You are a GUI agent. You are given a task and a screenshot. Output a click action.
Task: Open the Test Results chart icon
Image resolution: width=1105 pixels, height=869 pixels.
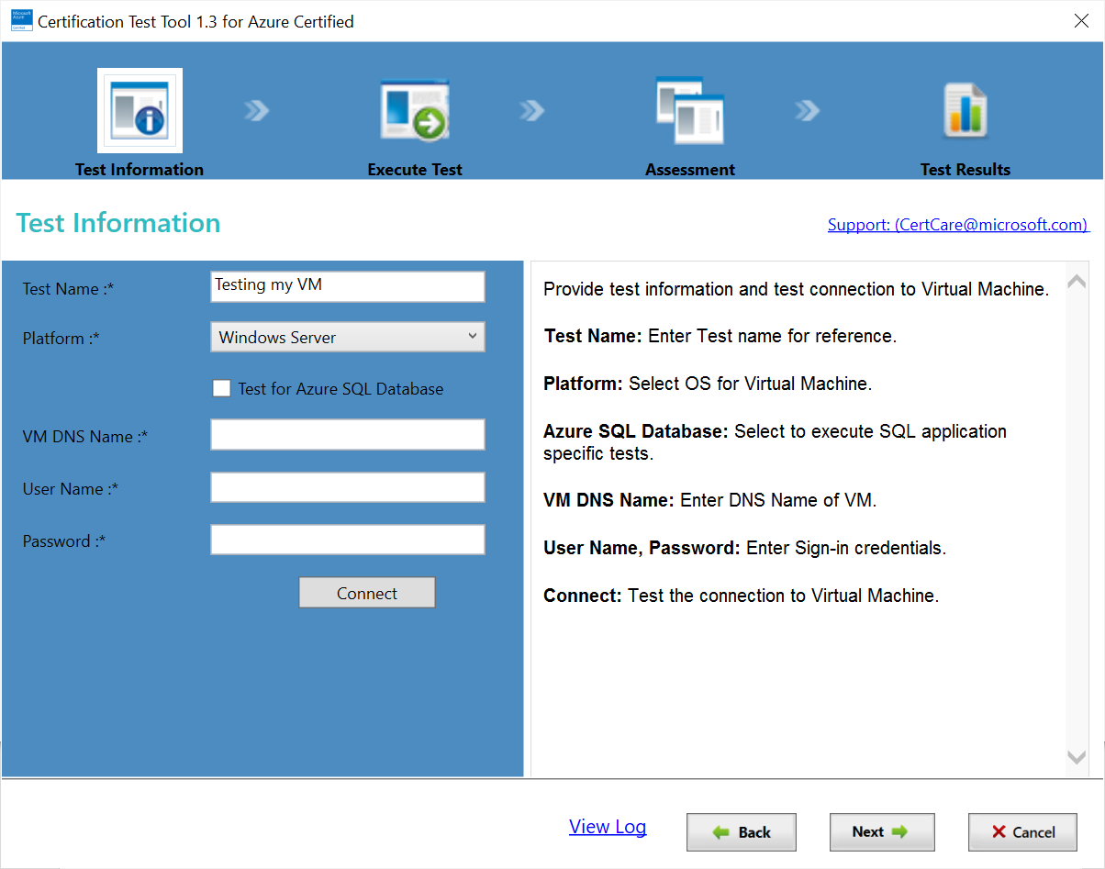pos(965,110)
